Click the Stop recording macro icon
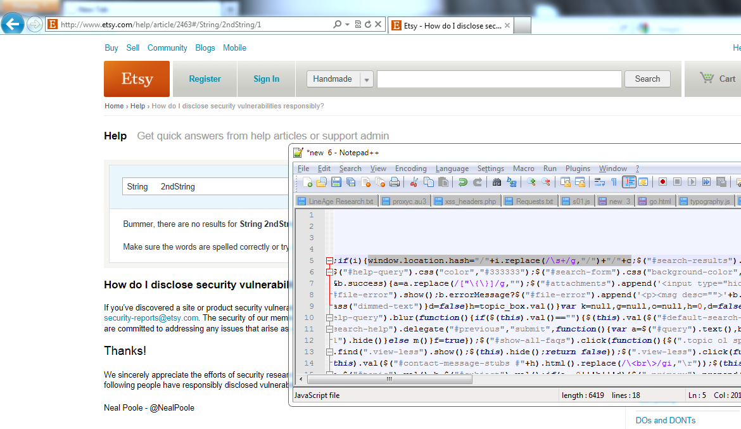The width and height of the screenshot is (741, 429). 677,182
